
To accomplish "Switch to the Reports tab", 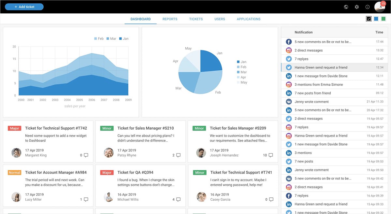I will click(170, 19).
